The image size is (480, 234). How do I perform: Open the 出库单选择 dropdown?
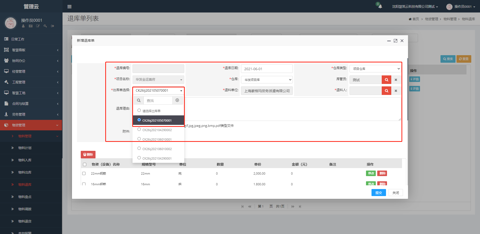pos(158,91)
